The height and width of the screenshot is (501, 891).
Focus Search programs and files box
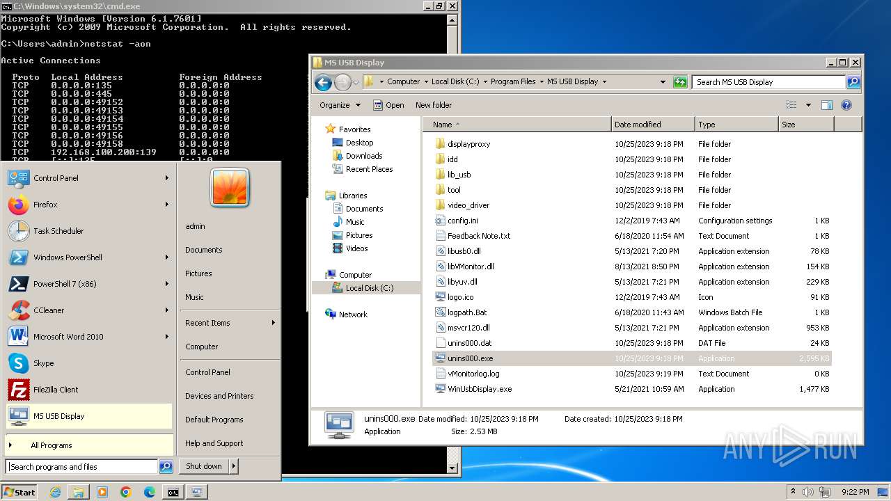click(82, 467)
